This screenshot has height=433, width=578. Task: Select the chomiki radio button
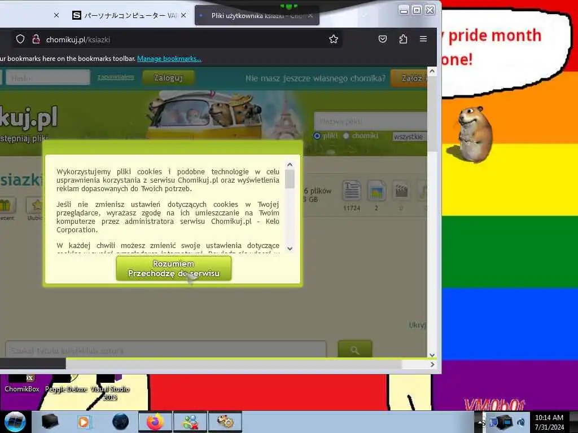click(346, 136)
